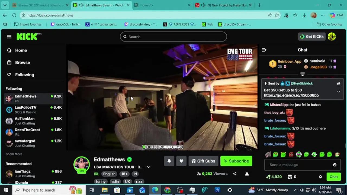The image size is (347, 195).
Task: Add this page to favorites star
Action: 277,15
